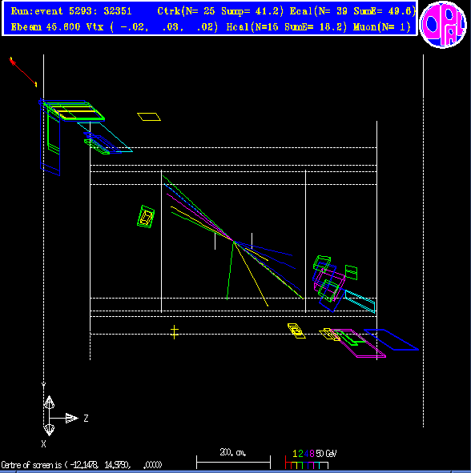Click the isolated green track pointing downward
The image size is (471, 473).
coord(230,271)
